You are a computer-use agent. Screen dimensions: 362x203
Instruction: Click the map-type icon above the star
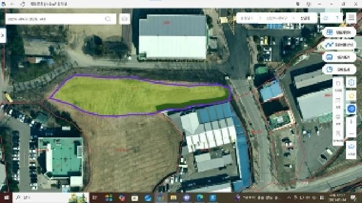[351, 83]
